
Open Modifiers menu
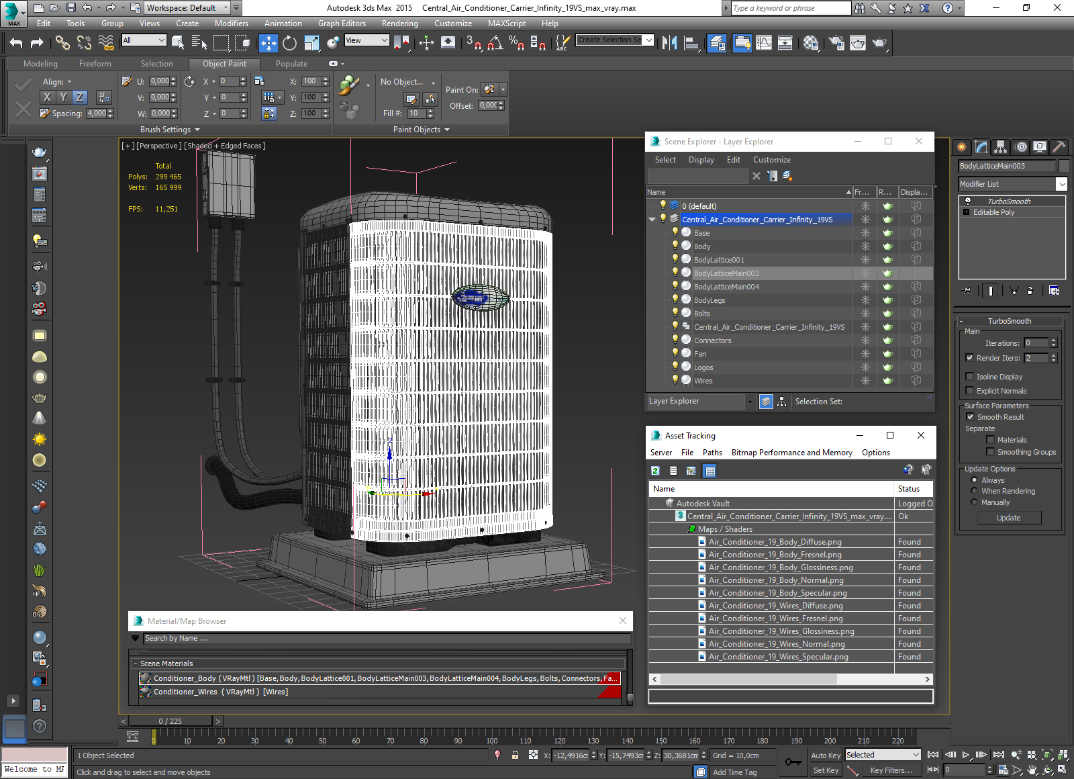(232, 24)
